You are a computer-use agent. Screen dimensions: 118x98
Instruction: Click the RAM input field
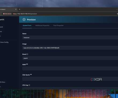tap(70, 68)
